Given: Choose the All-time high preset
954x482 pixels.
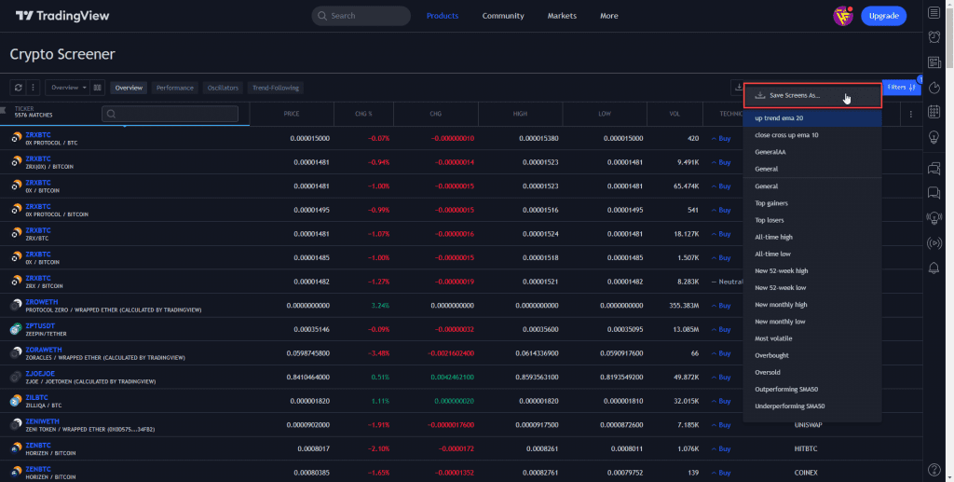Looking at the screenshot, I should [812, 237].
